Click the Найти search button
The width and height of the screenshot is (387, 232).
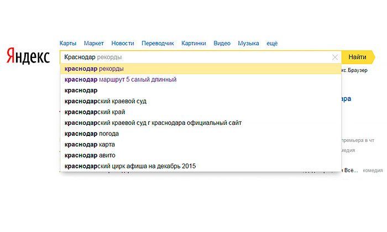point(358,57)
